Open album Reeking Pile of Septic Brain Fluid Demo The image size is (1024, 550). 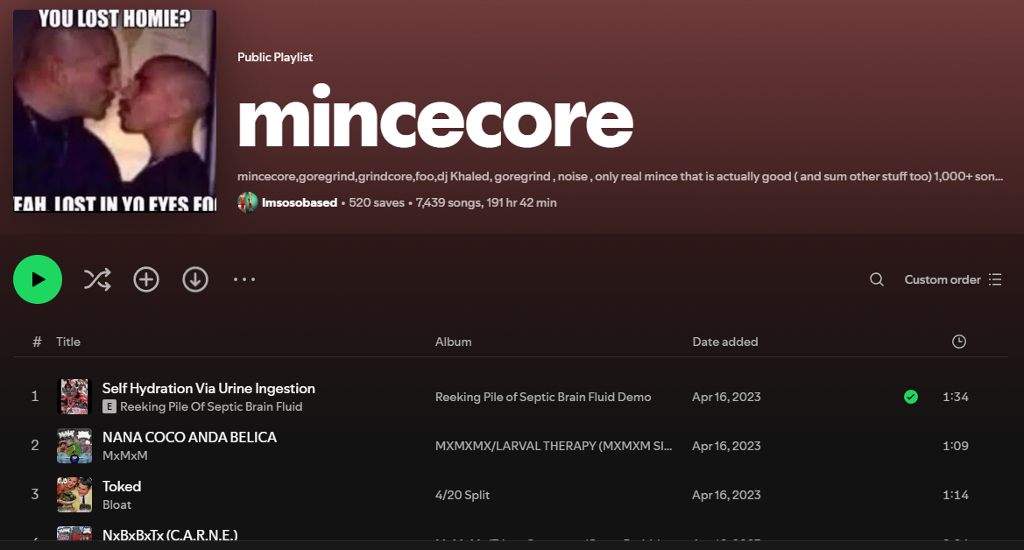point(543,397)
